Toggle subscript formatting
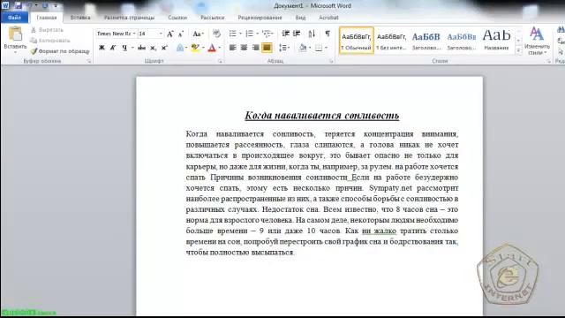 153,48
